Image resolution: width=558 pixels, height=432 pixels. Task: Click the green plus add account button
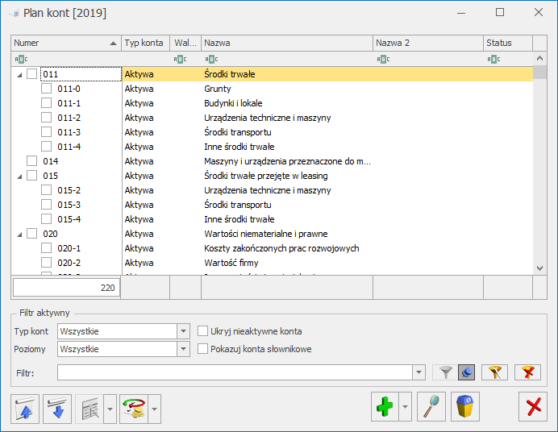click(x=385, y=407)
